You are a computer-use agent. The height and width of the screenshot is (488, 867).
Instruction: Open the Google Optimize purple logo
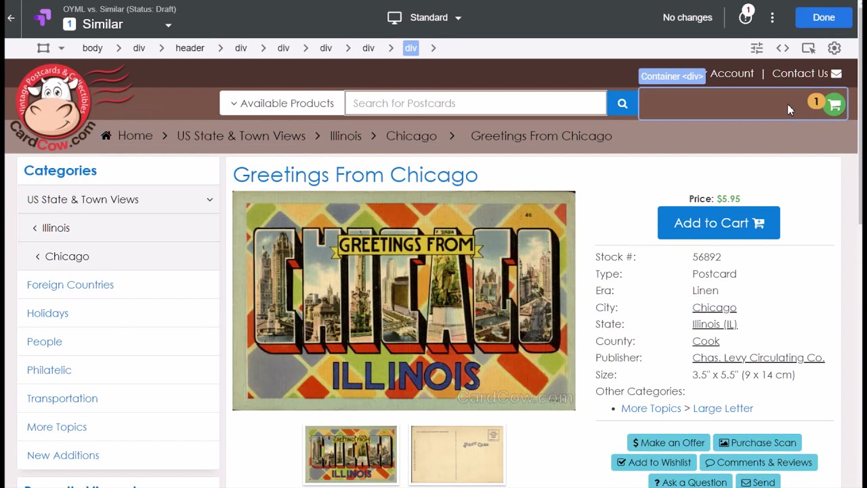point(43,18)
